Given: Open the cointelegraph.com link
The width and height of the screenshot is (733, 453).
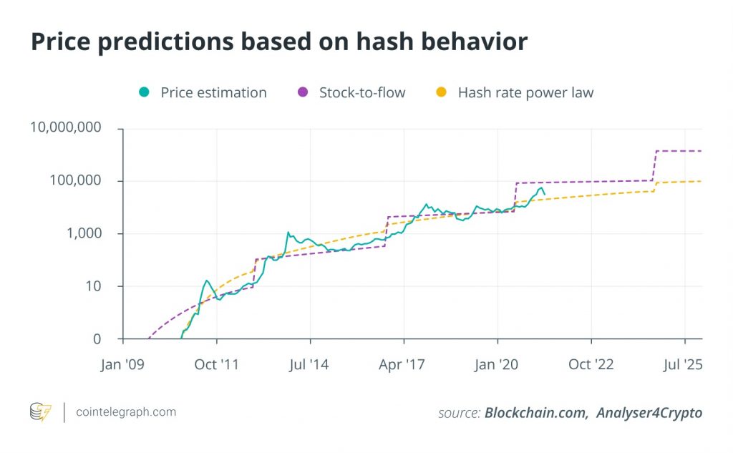Looking at the screenshot, I should [x=126, y=412].
